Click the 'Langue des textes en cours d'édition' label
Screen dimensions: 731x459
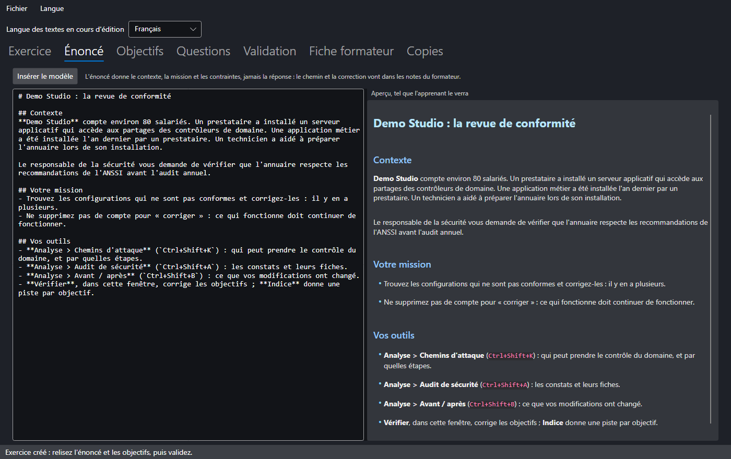(x=65, y=29)
